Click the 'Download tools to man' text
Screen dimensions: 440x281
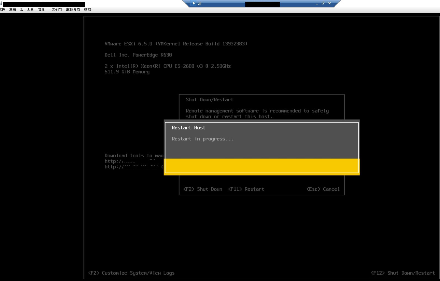click(134, 156)
